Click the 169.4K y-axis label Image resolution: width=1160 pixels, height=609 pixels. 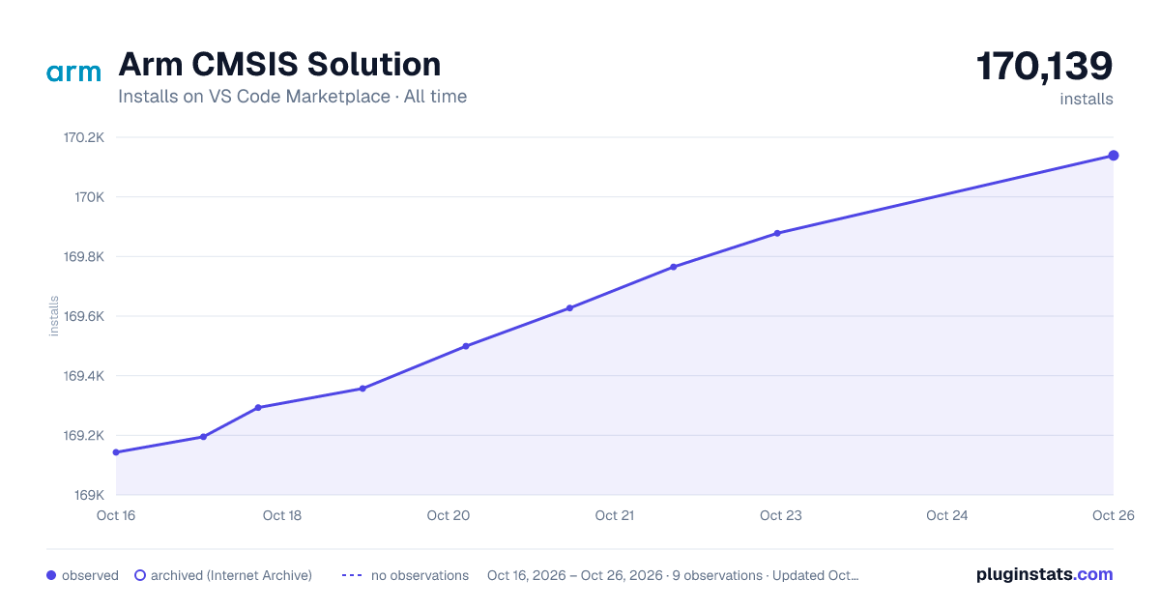pos(83,376)
